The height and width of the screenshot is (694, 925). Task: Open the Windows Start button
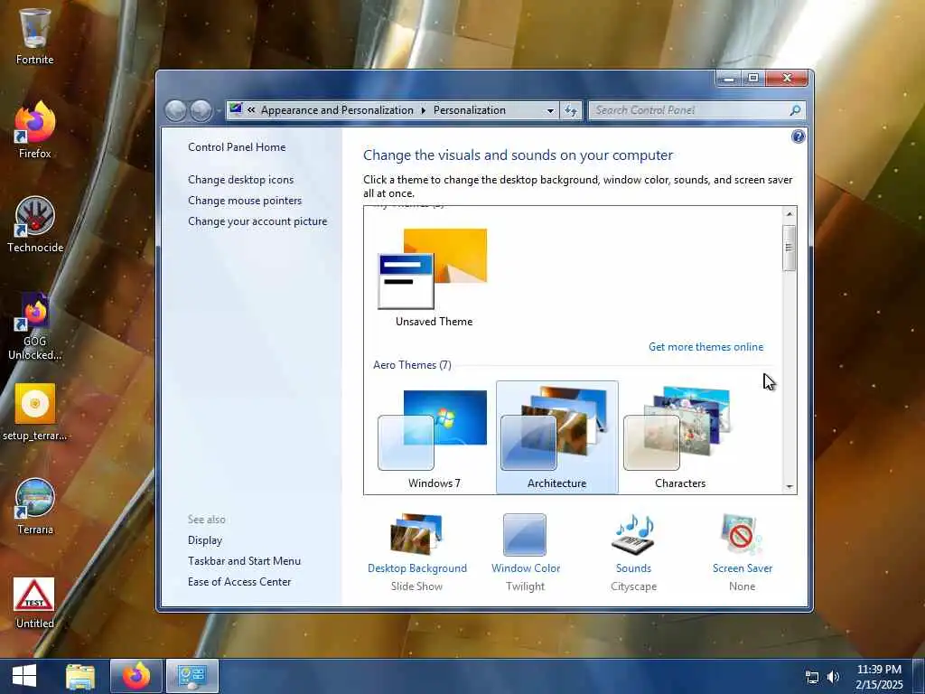click(x=24, y=676)
